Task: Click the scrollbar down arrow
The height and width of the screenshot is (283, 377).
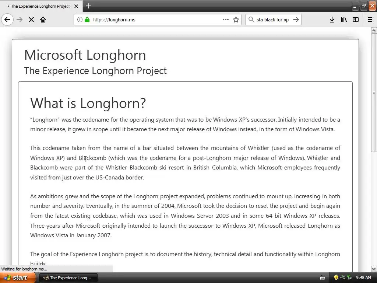Action: [x=374, y=269]
